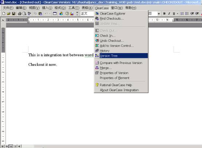Screen dimensions: 202x148
Task: Click the numbered list icon
Action: [182, 13]
